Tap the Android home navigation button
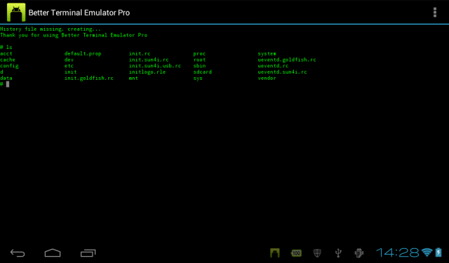 pyautogui.click(x=53, y=253)
